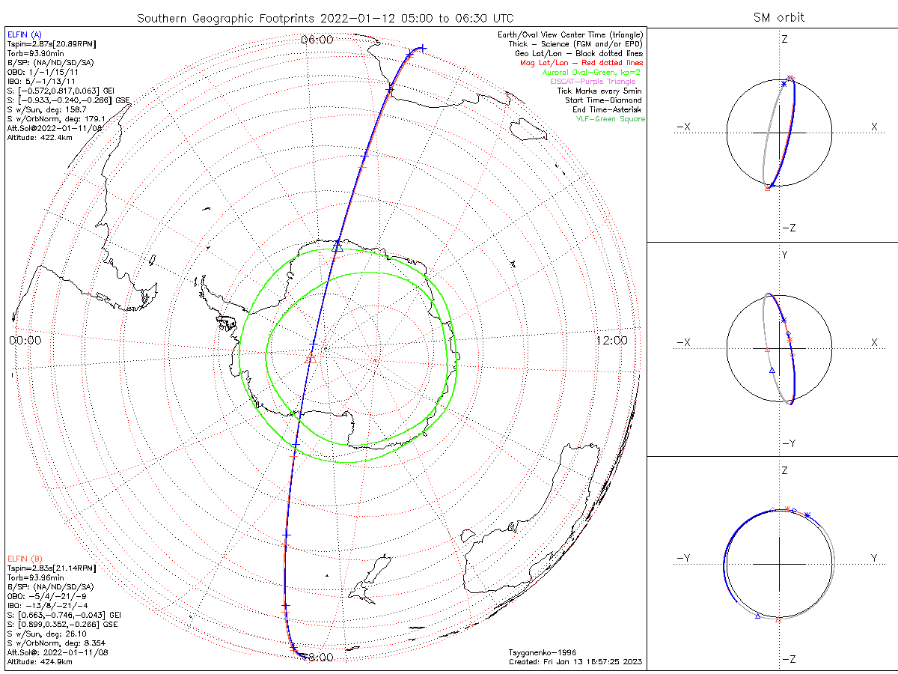
Task: Click the blue triangle in the bottom SM orbit panel
Action: (758, 616)
